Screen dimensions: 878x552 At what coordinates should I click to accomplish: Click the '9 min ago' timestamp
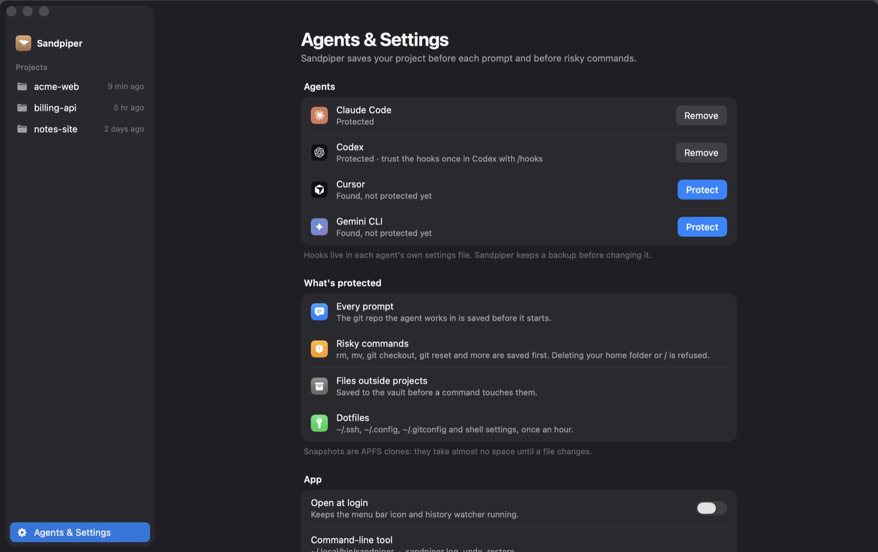point(126,86)
